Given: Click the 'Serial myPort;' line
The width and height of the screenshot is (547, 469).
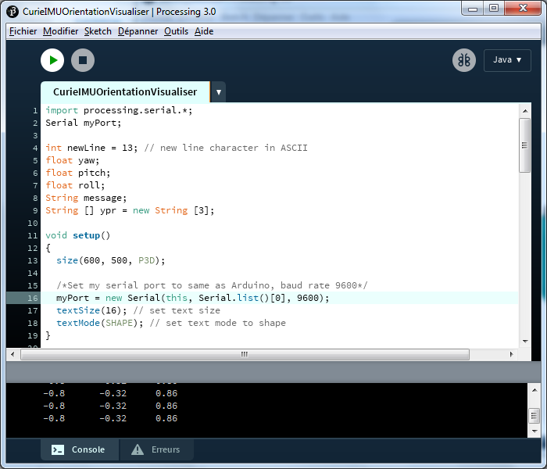Looking at the screenshot, I should [x=84, y=123].
